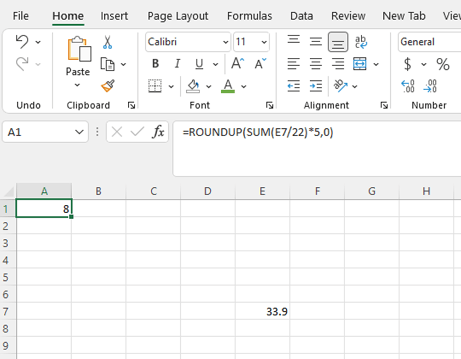Screen dimensions: 461x359
Task: Switch to the Formulas ribbon tab
Action: (249, 16)
